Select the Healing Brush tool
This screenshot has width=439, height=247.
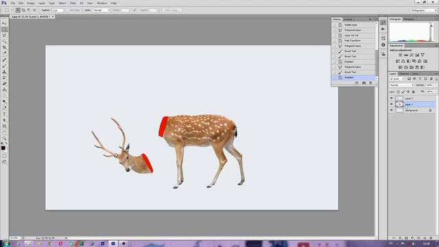point(4,60)
